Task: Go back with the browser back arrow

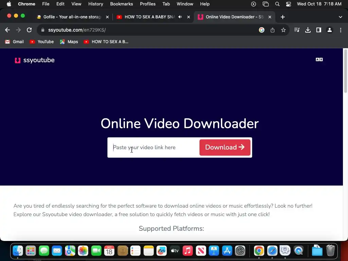Action: click(x=7, y=30)
